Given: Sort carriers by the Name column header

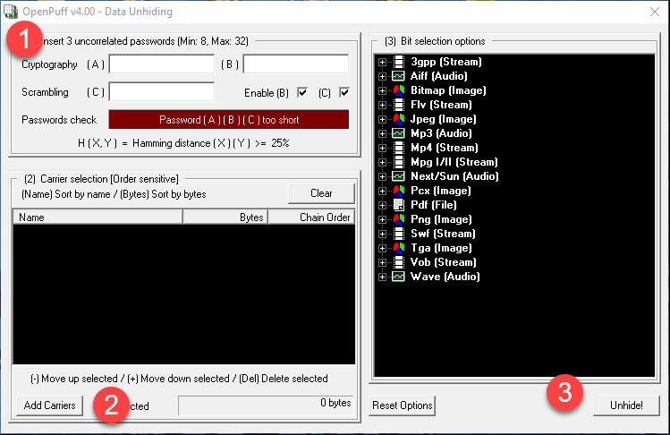Looking at the screenshot, I should coord(98,217).
